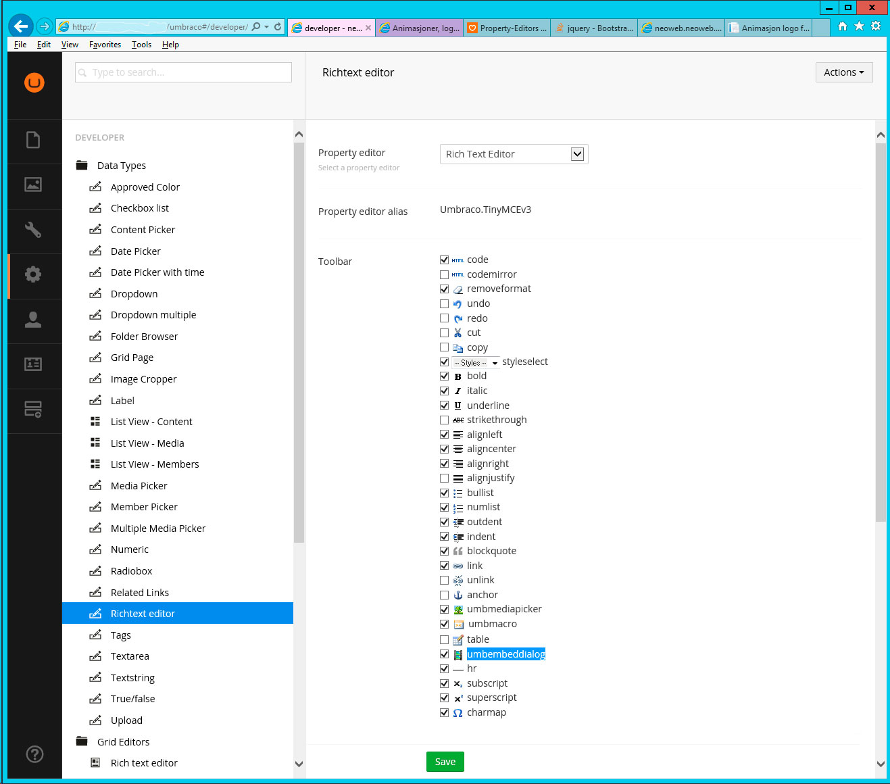Click browser Back arrow button
Viewport: 890px width, 784px height.
click(21, 26)
